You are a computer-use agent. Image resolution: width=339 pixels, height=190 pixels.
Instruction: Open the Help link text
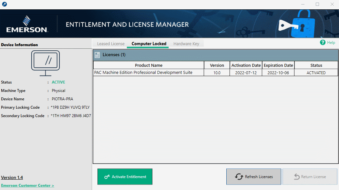click(x=331, y=43)
